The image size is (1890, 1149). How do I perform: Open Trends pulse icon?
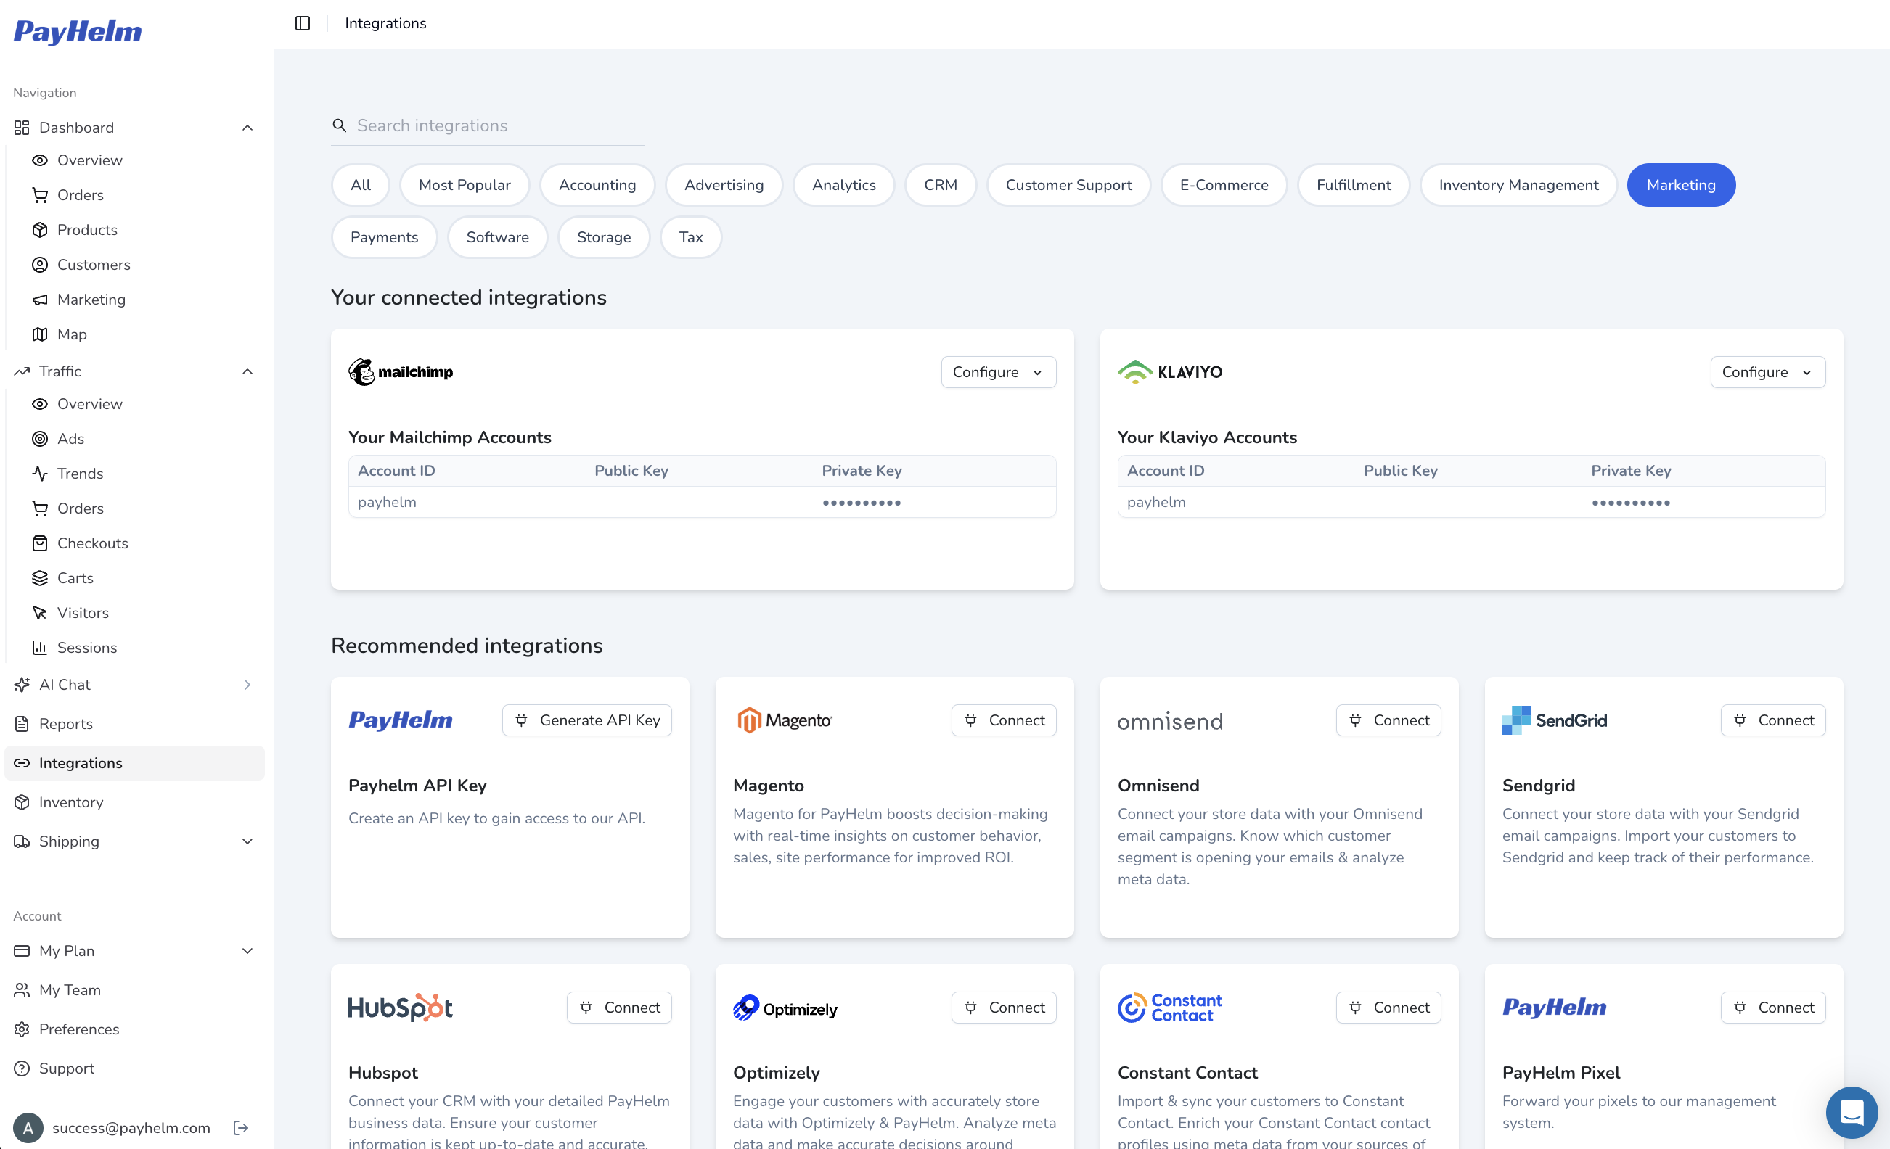tap(40, 474)
